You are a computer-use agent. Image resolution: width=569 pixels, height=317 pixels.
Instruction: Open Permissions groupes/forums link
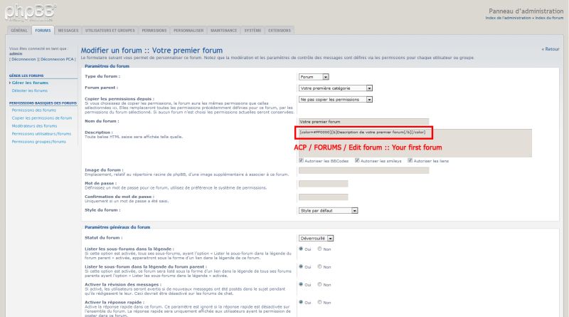click(39, 142)
